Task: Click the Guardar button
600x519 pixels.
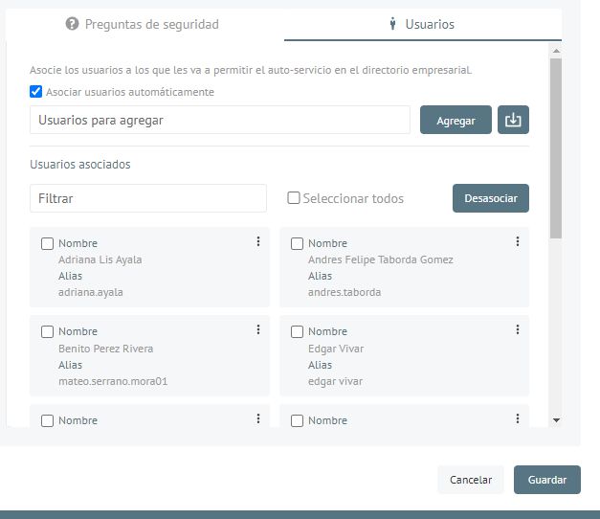Action: 547,480
